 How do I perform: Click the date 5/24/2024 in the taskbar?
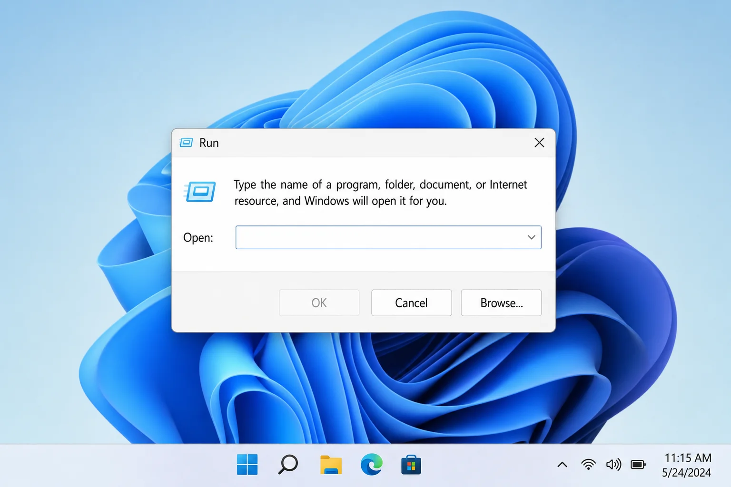click(686, 473)
